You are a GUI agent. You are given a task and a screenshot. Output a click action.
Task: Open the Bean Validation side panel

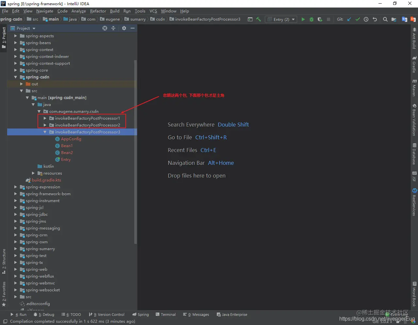coord(414,120)
